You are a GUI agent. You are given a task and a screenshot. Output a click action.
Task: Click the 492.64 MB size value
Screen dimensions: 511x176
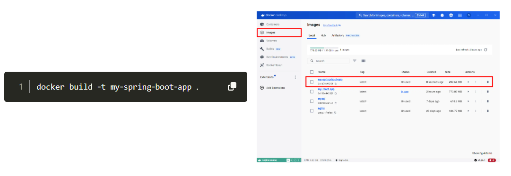coord(455,82)
